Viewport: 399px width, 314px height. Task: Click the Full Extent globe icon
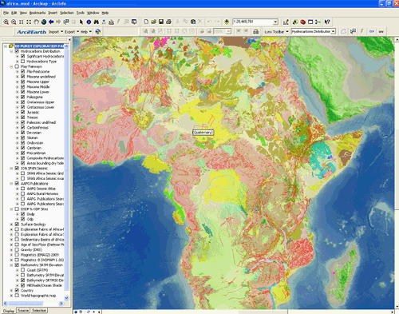(44, 22)
